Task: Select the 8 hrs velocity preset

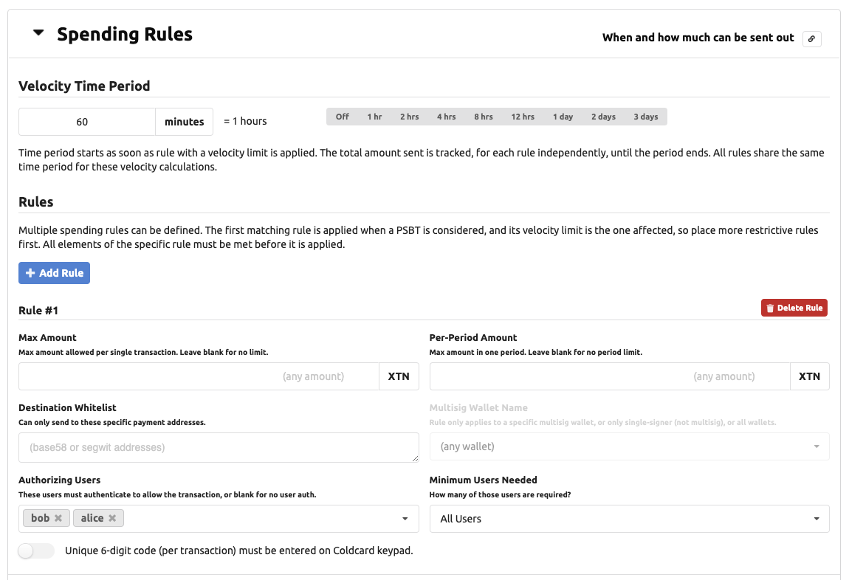Action: pyautogui.click(x=483, y=117)
